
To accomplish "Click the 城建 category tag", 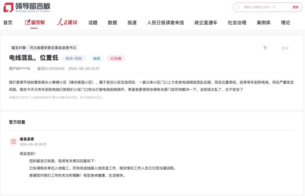I will point(96,58).
